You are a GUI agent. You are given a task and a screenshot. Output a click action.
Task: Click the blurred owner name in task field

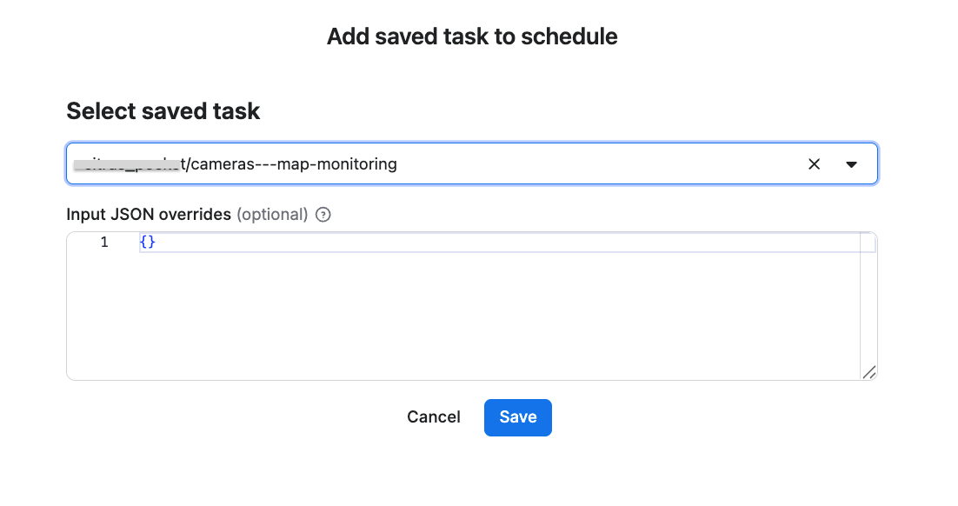coord(126,164)
